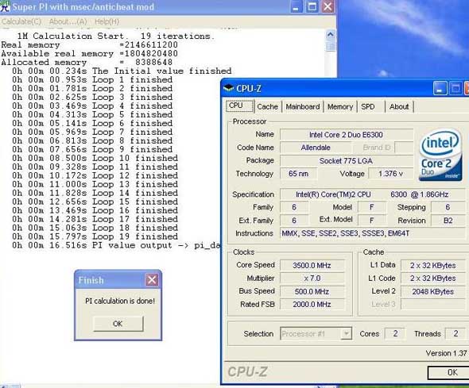
Task: Click the Multiplier value 'x 7.0'
Action: (312, 279)
